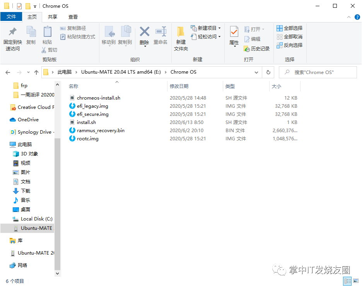Expand the 新建项目 dropdown arrow
This screenshot has height=286, width=362.
pyautogui.click(x=219, y=28)
